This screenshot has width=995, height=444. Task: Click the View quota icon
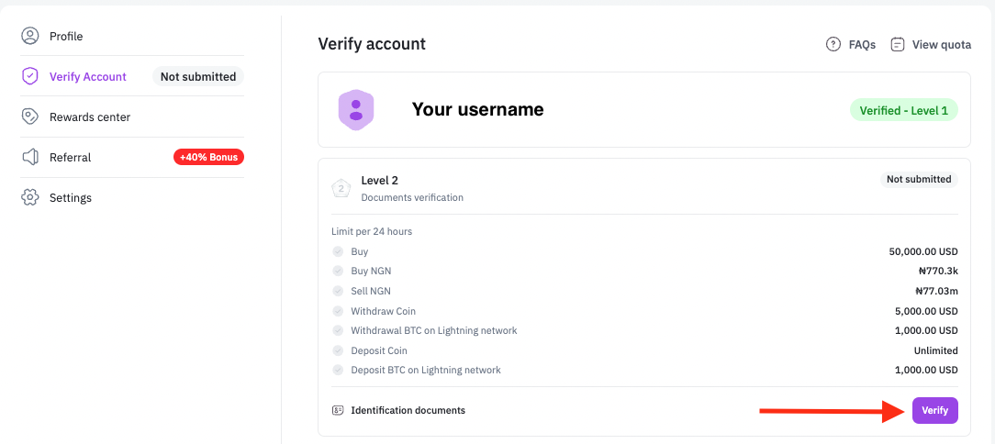coord(898,44)
